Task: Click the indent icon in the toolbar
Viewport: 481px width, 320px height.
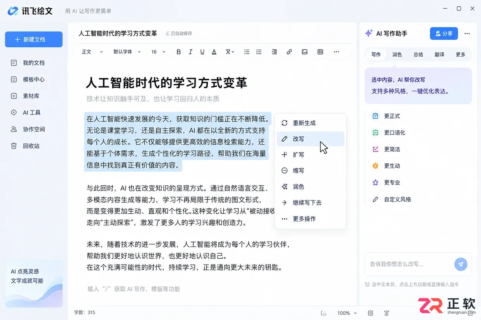Action: [274, 52]
